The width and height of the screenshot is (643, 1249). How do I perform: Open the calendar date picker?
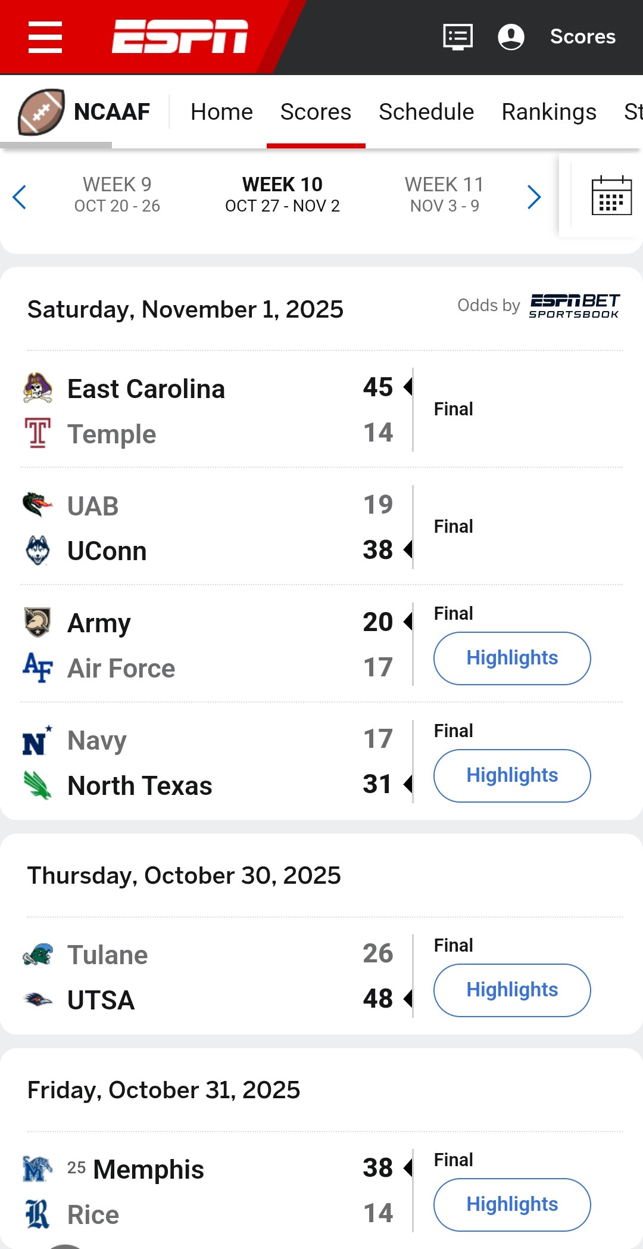tap(611, 196)
